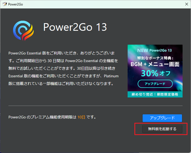Click the Power2Go icon in the title bar
Viewport: 191px width, 153px height.
(x=5, y=4)
